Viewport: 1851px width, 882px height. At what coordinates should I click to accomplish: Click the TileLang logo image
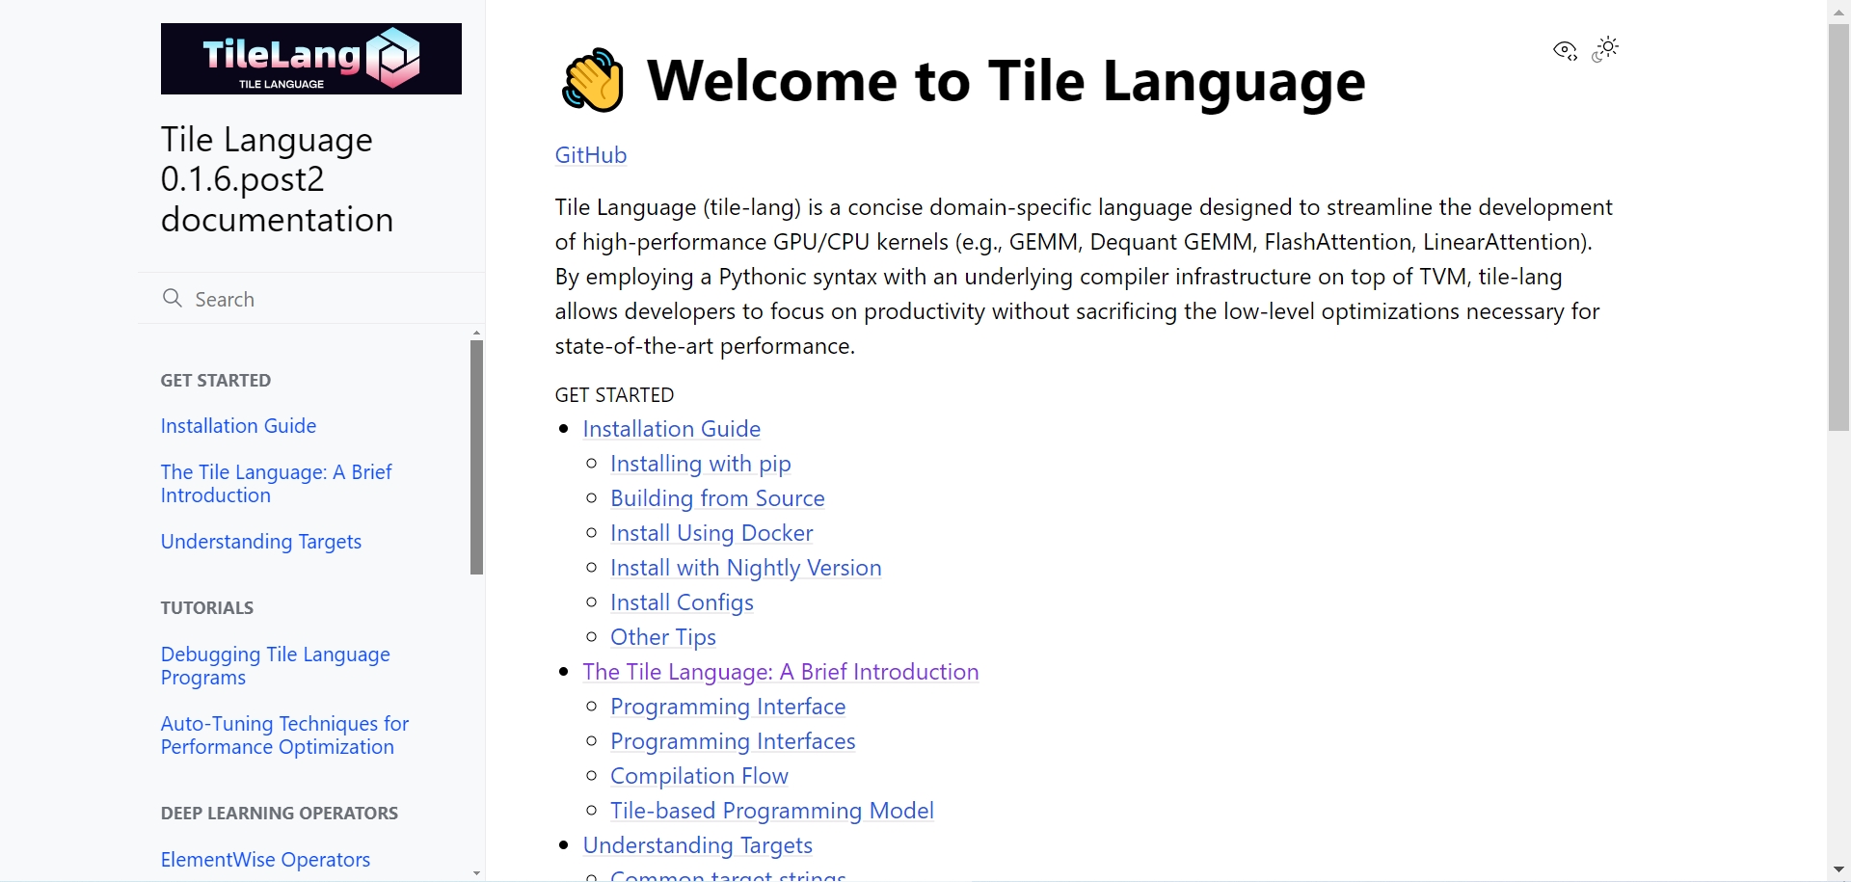point(310,59)
